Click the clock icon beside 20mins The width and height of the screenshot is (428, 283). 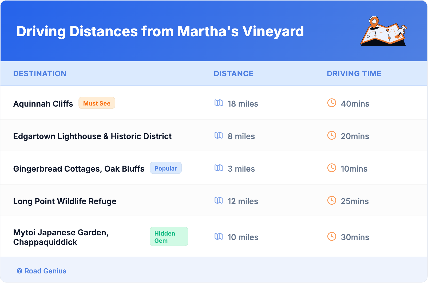coord(332,135)
